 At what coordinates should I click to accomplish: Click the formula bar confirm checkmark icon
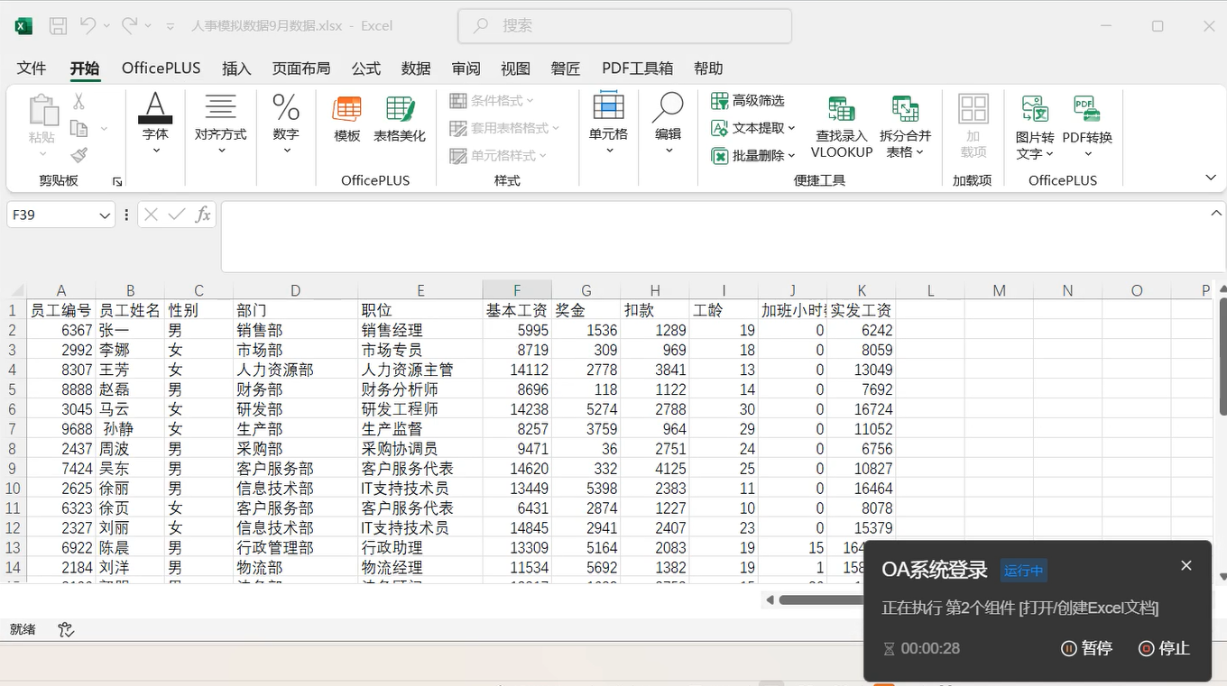177,215
